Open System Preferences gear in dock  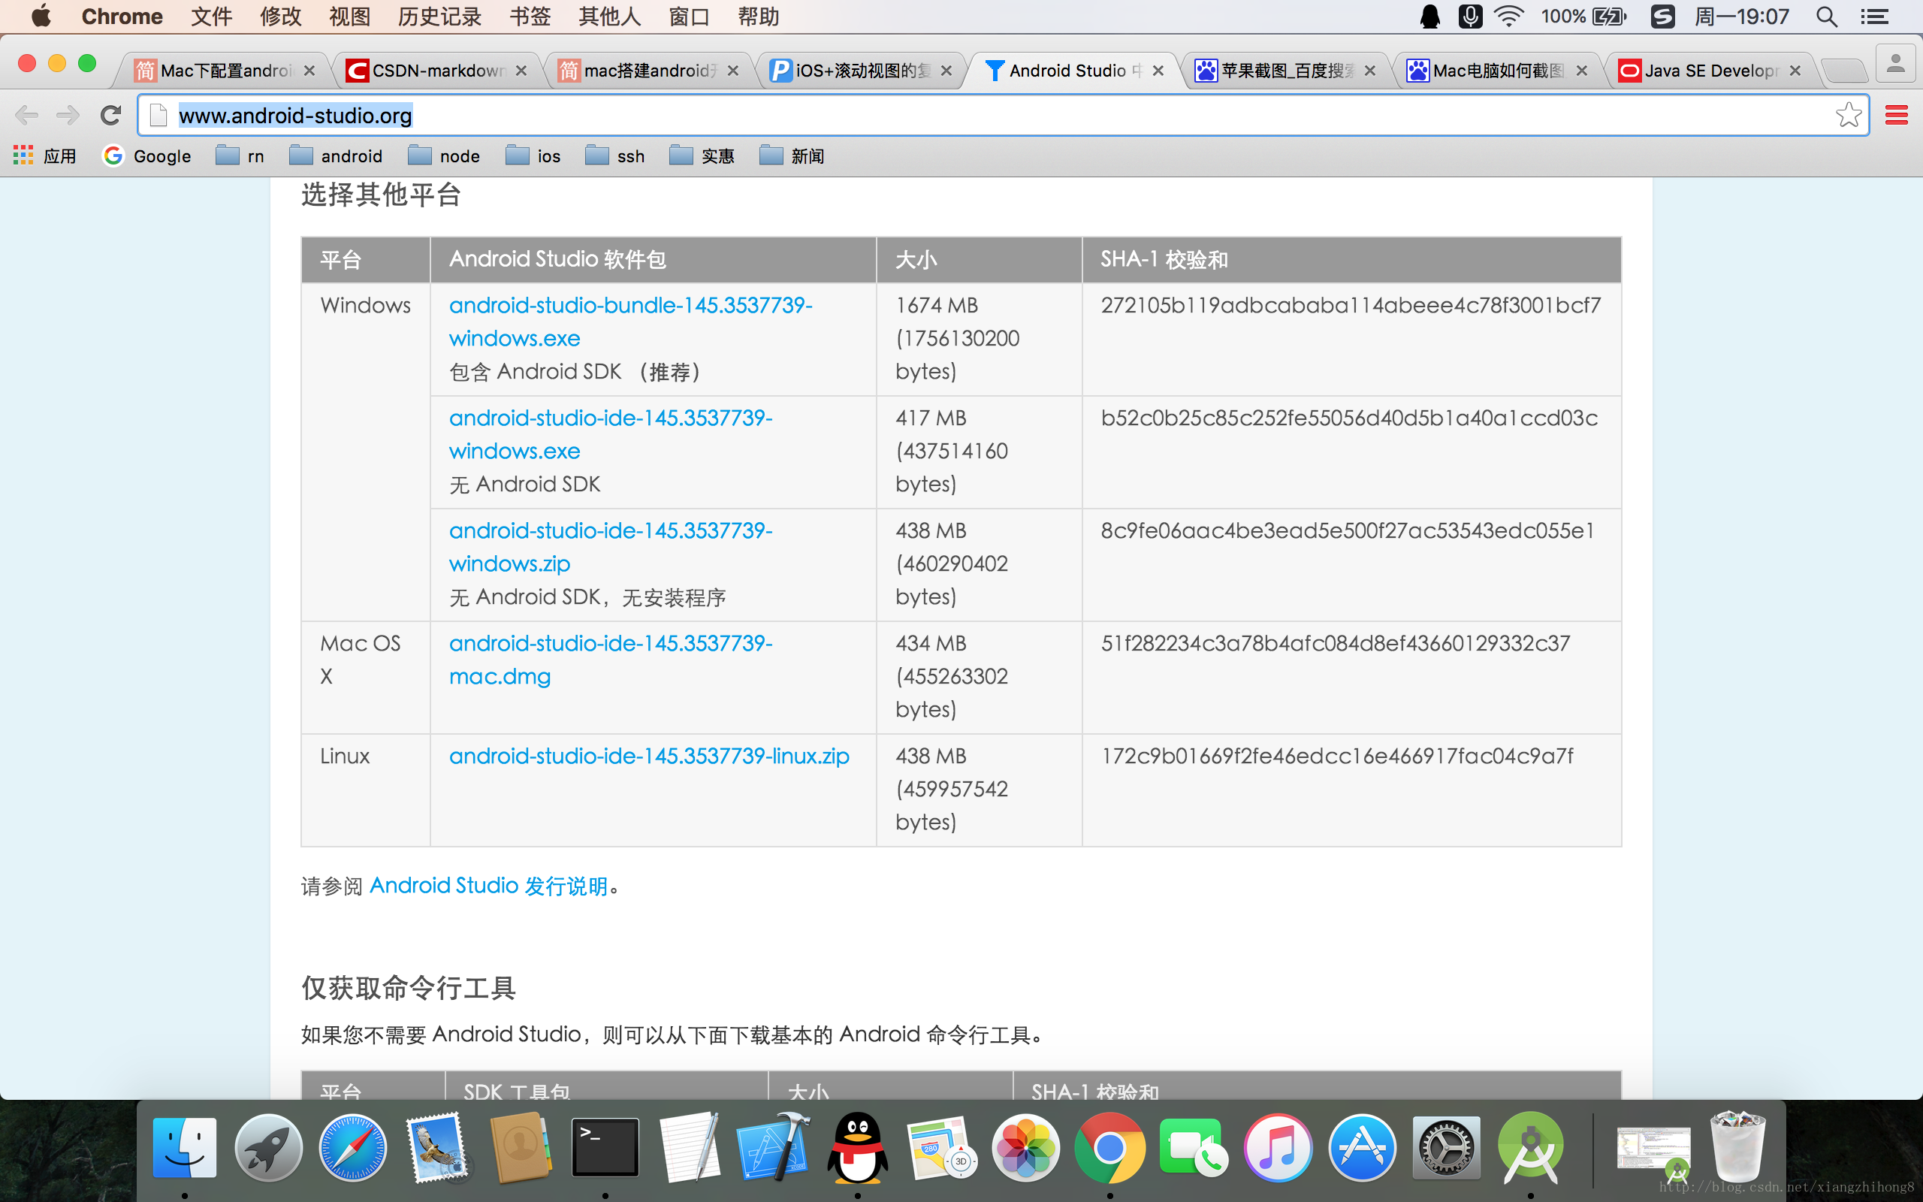coord(1446,1148)
